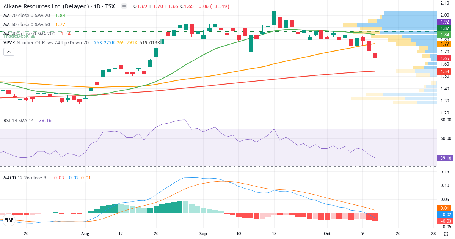The width and height of the screenshot is (455, 239).
Task: Click the 28 date label on time axis
Action: click(x=434, y=234)
